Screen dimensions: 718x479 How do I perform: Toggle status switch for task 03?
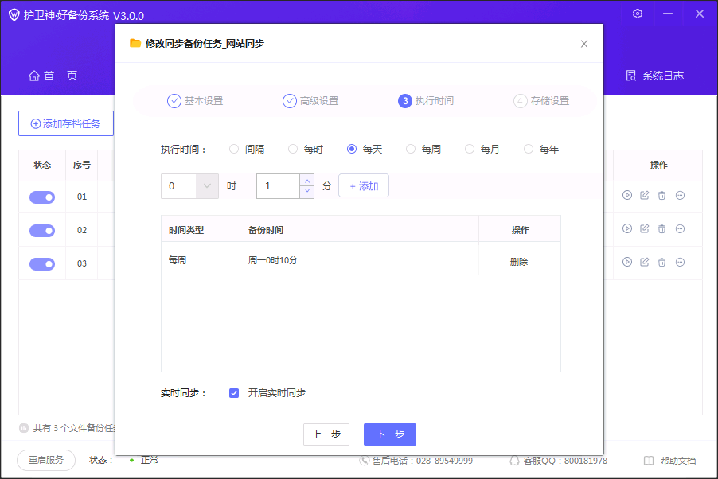tap(42, 264)
